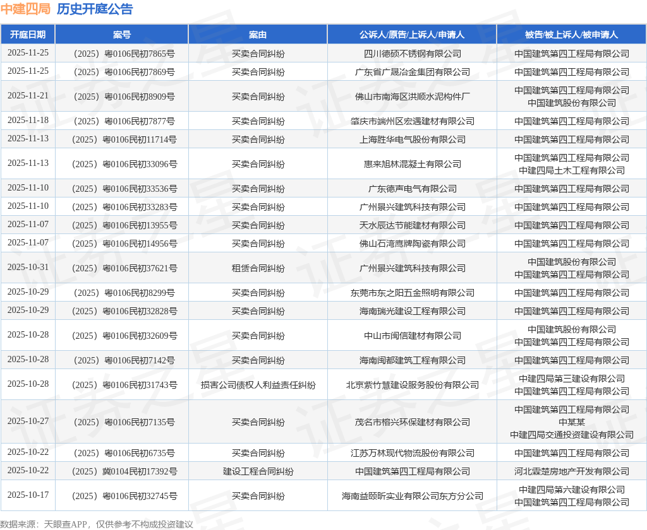Click plaintiff 佛山市南海区洪顺水泥构件厂
Viewport: 647px width, 530px height.
point(412,97)
